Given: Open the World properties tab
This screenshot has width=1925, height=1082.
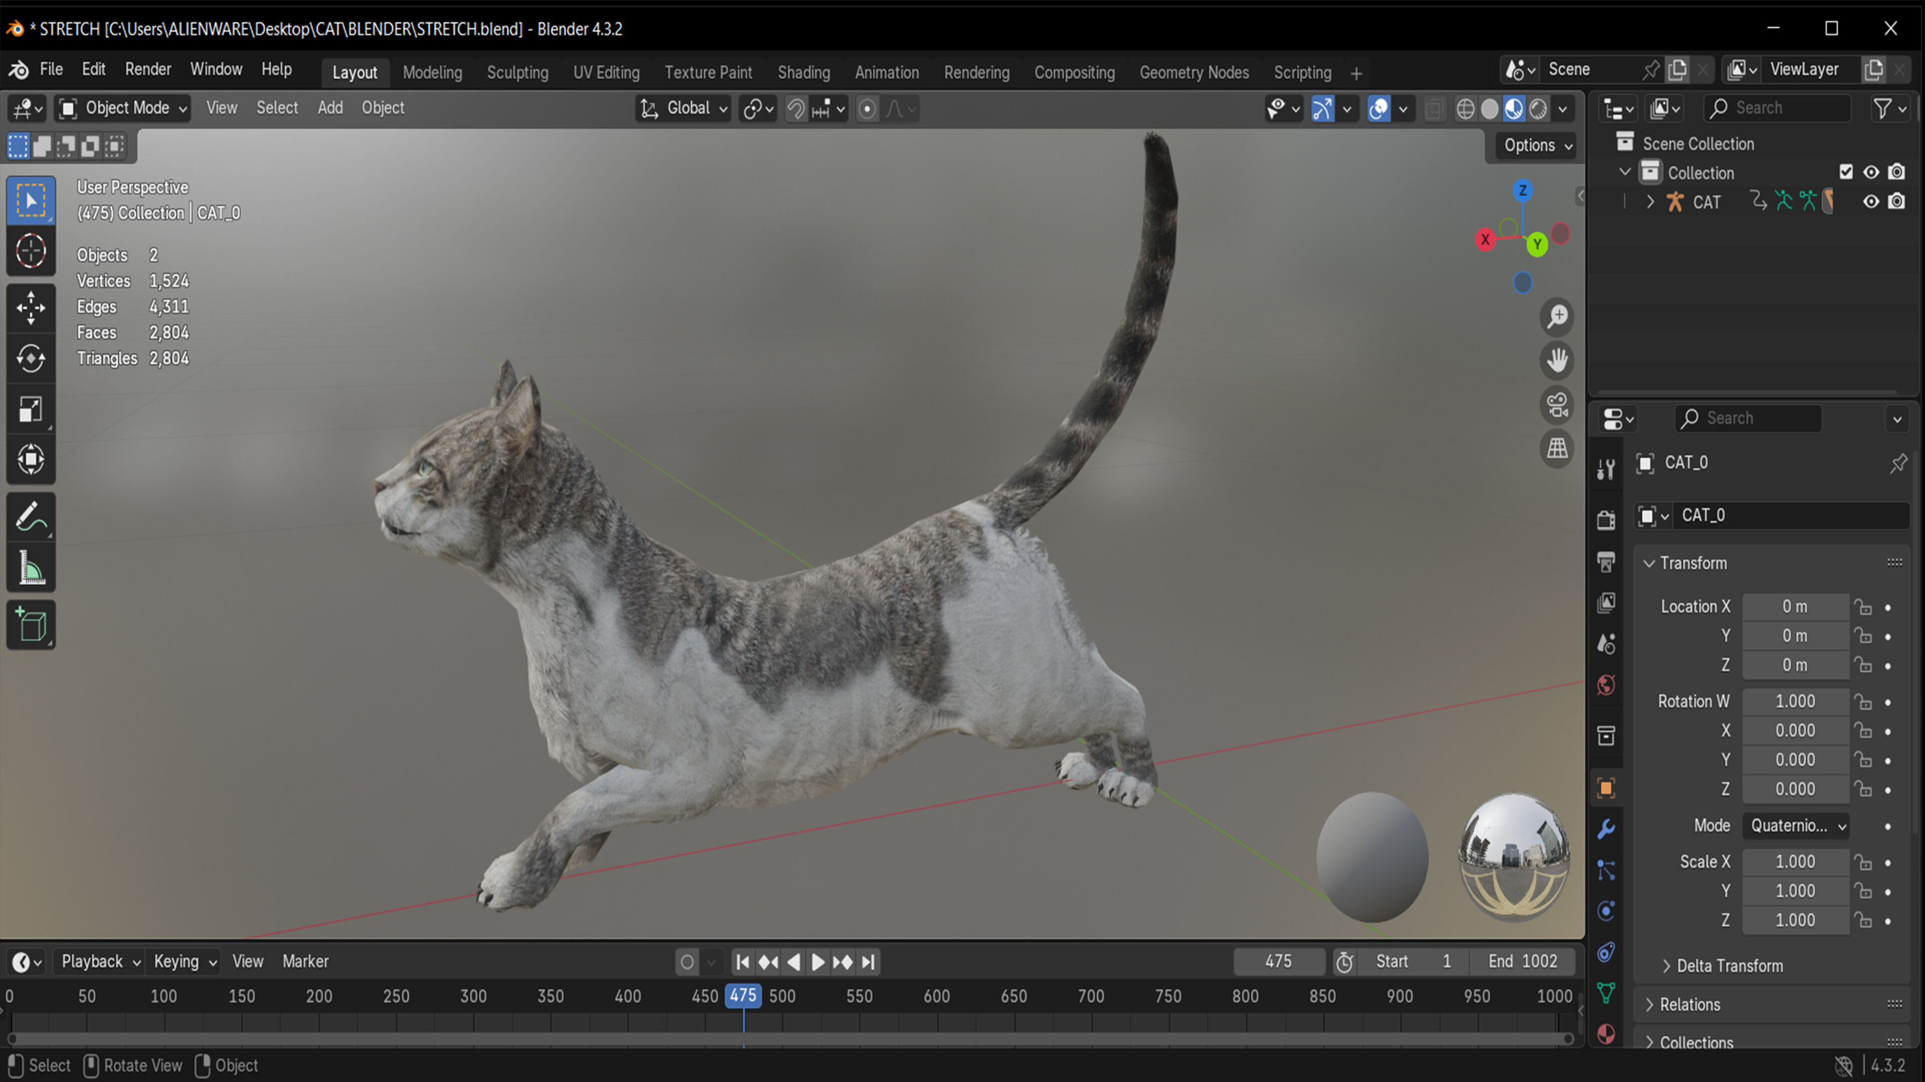Looking at the screenshot, I should click(x=1606, y=685).
